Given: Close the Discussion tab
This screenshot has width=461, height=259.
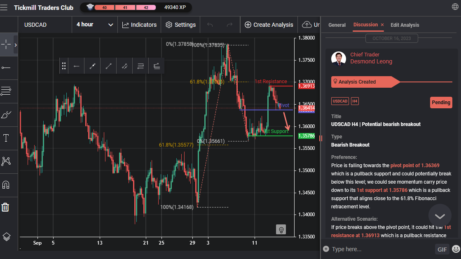Looking at the screenshot, I should 382,25.
